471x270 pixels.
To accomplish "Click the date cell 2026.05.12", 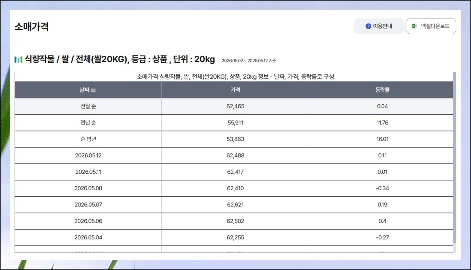I will (x=88, y=155).
